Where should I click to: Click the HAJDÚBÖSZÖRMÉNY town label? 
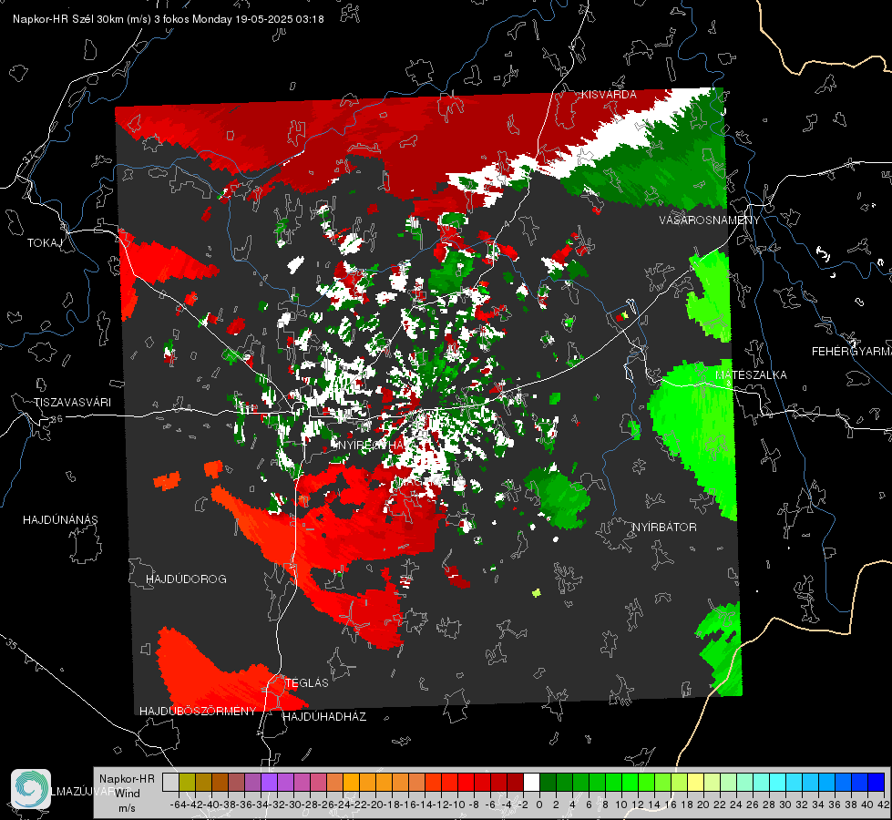pyautogui.click(x=198, y=712)
